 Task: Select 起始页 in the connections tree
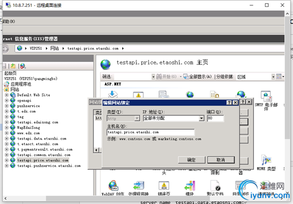[x=10, y=73]
